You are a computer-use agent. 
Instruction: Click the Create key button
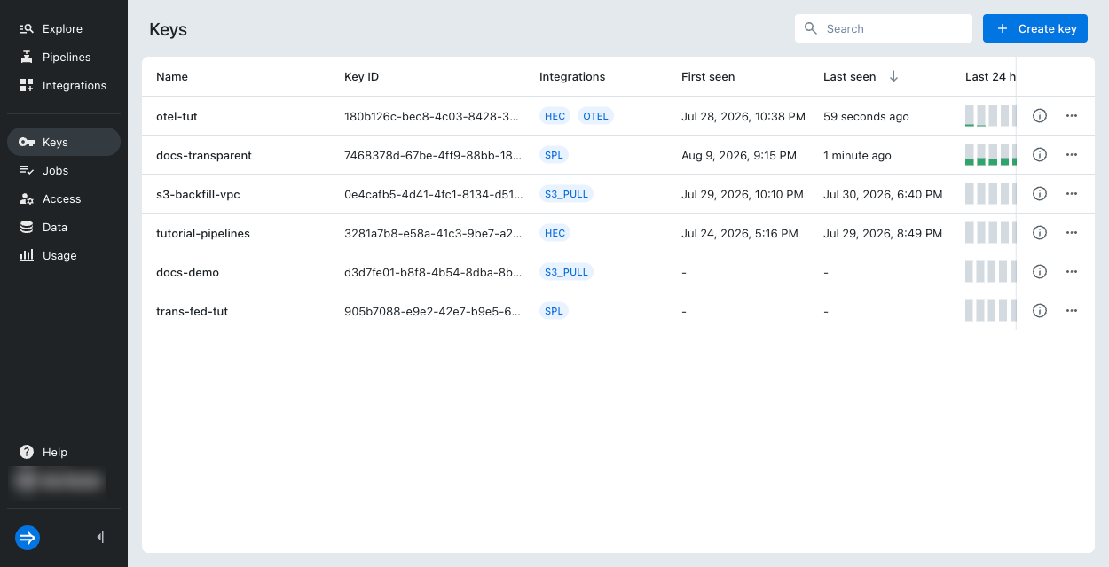pyautogui.click(x=1035, y=28)
